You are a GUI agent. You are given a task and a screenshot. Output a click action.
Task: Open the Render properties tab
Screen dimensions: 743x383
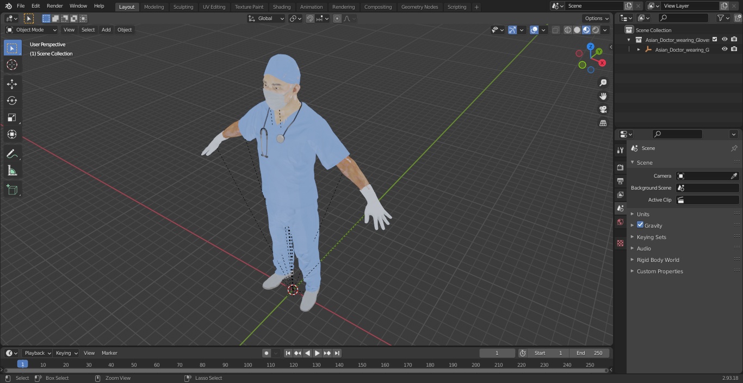[620, 167]
